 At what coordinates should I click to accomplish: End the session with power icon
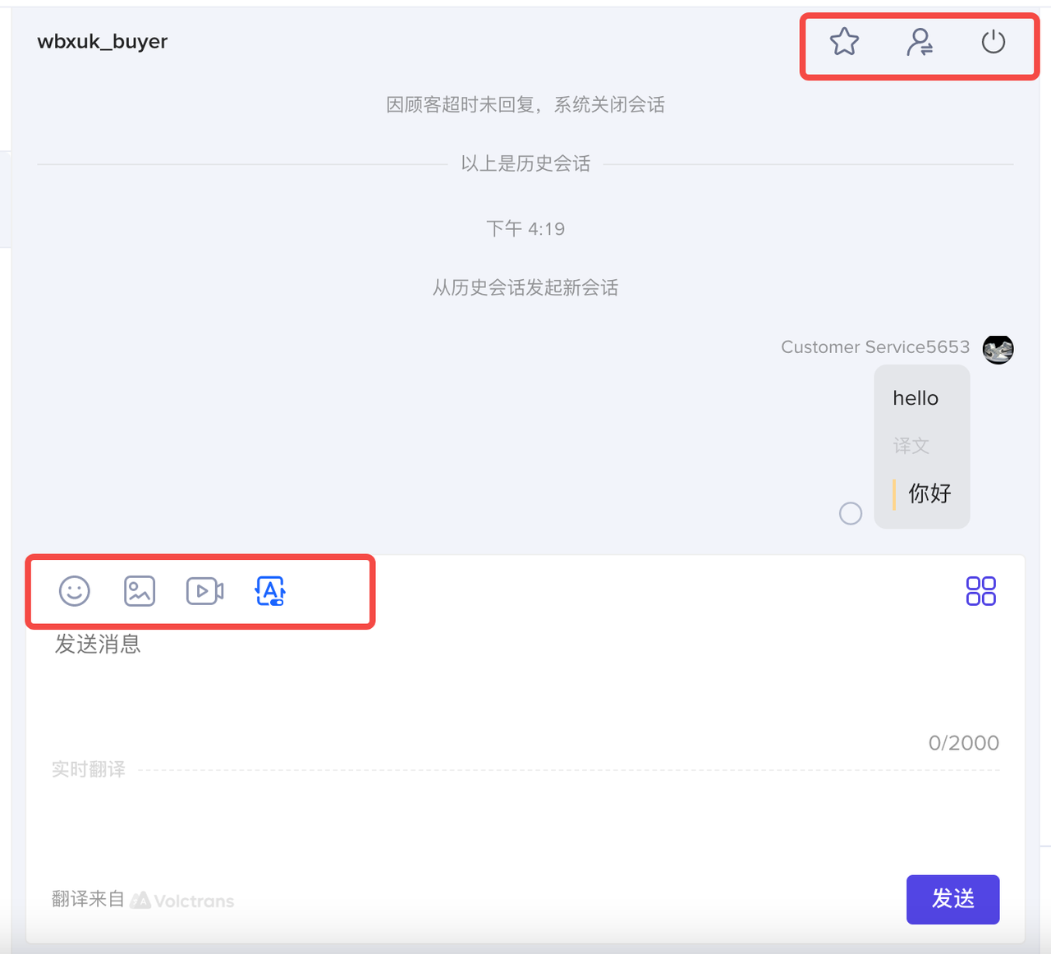(994, 42)
